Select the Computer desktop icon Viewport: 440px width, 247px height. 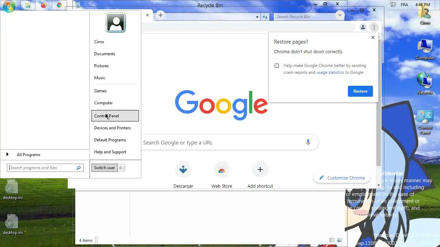pyautogui.click(x=425, y=50)
